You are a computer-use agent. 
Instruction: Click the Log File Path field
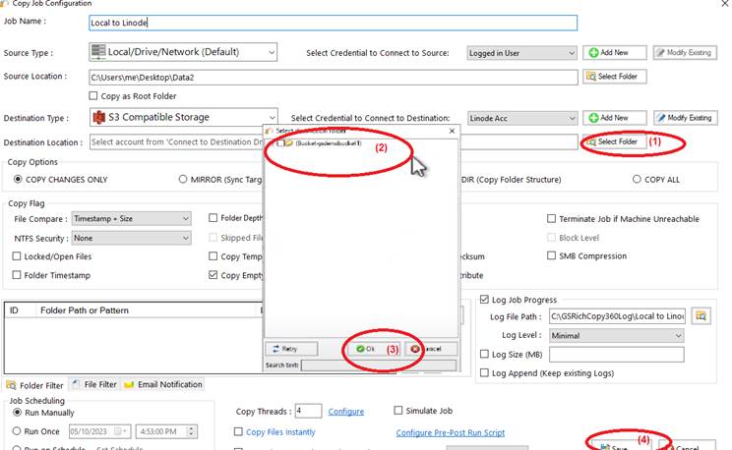[x=617, y=316]
